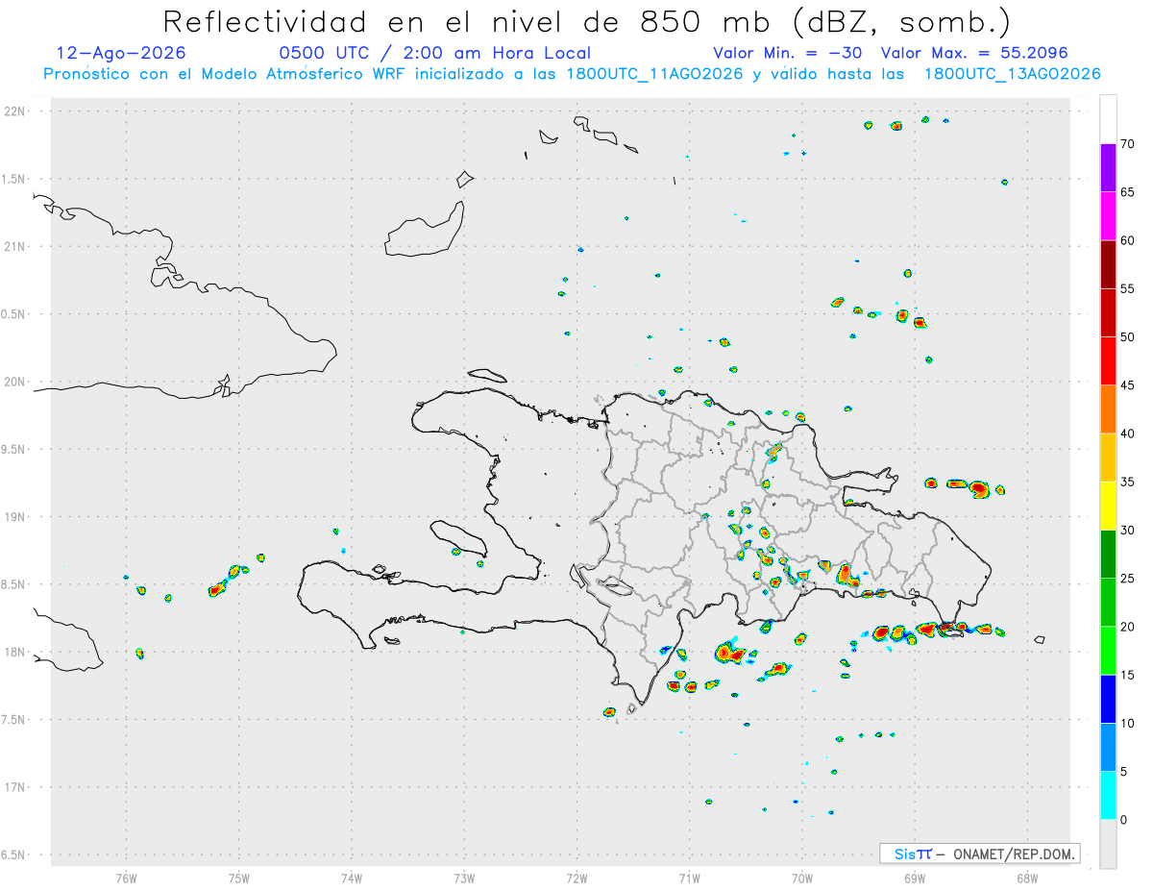The height and width of the screenshot is (891, 1153).
Task: Click "Pronóstico con el Modelo Atmosférico WRF" text
Action: [x=227, y=74]
